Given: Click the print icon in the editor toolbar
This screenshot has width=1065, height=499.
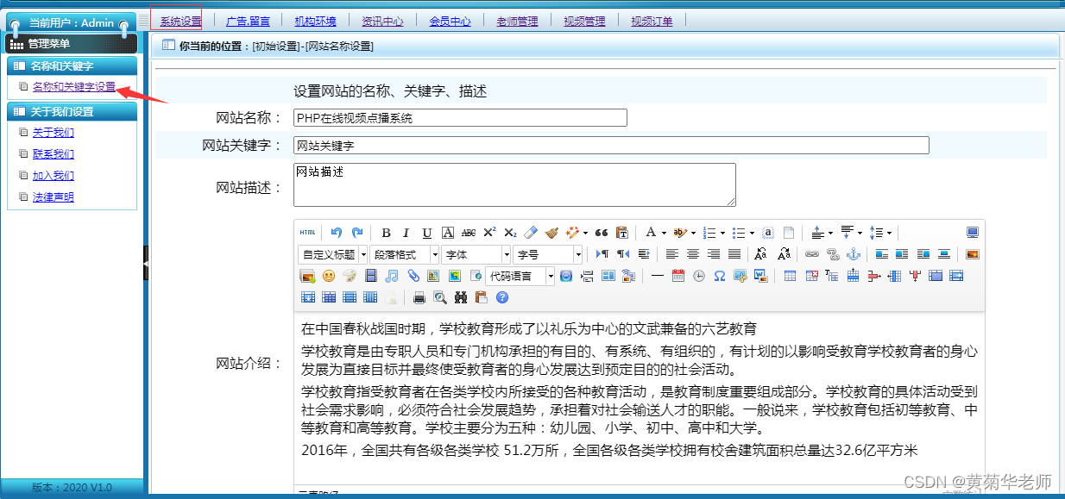Looking at the screenshot, I should click(x=419, y=297).
